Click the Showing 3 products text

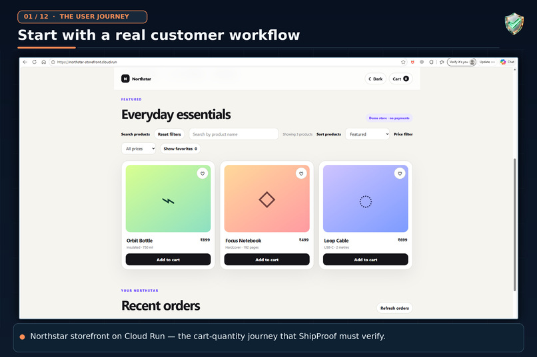pos(297,134)
